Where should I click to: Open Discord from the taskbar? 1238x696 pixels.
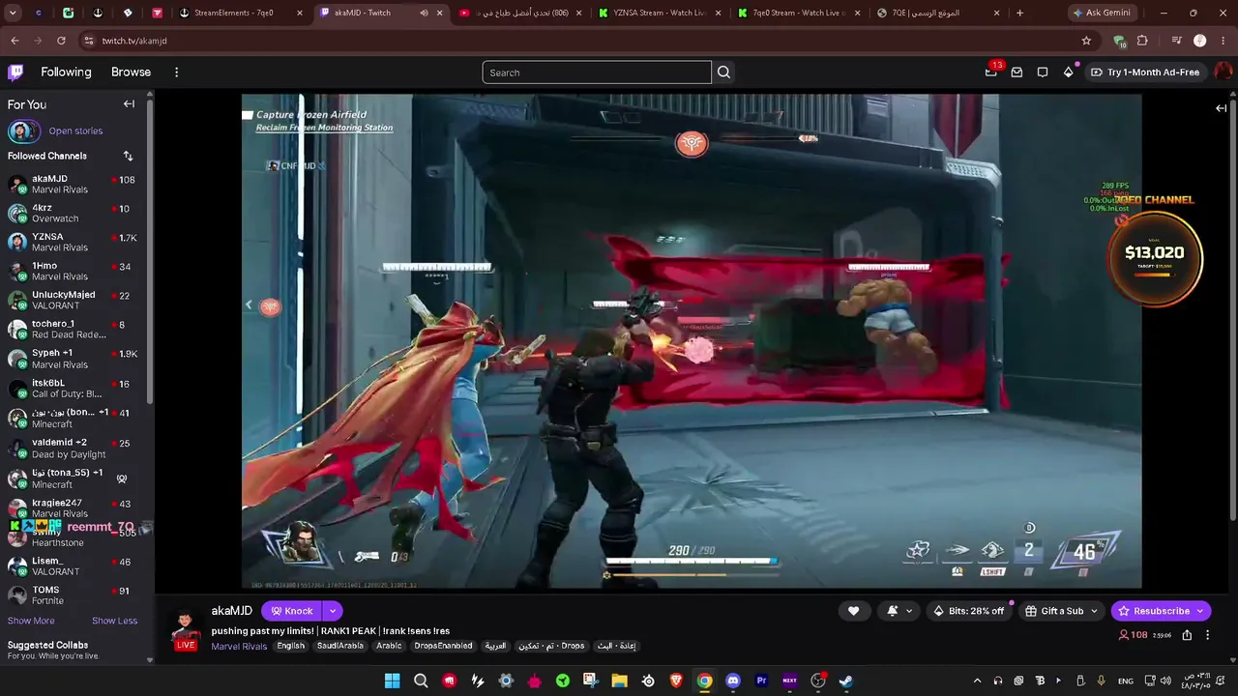pyautogui.click(x=733, y=681)
